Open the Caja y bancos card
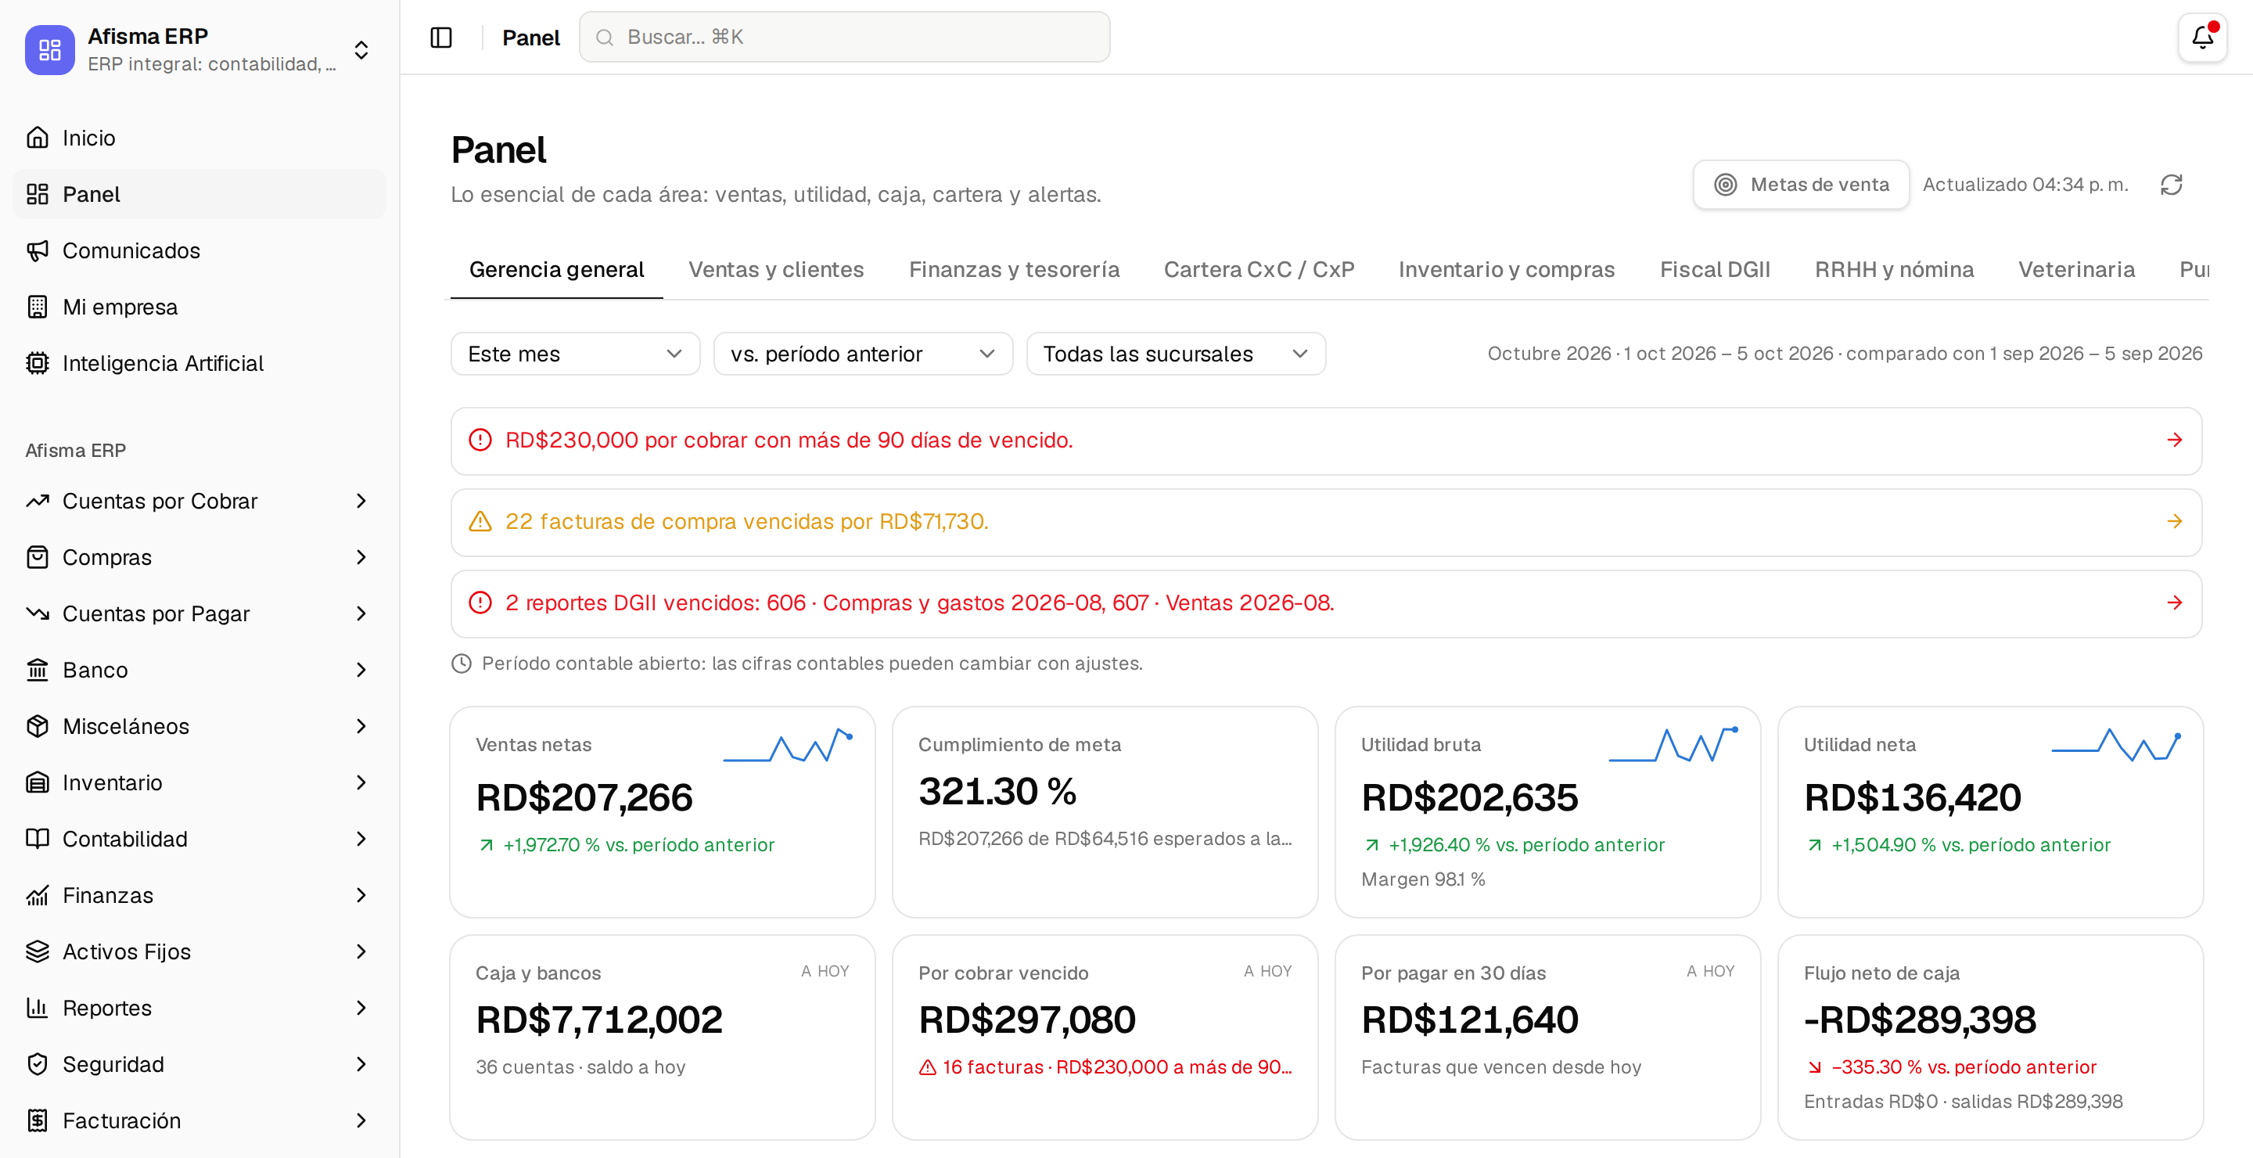The width and height of the screenshot is (2253, 1158). [x=662, y=1038]
